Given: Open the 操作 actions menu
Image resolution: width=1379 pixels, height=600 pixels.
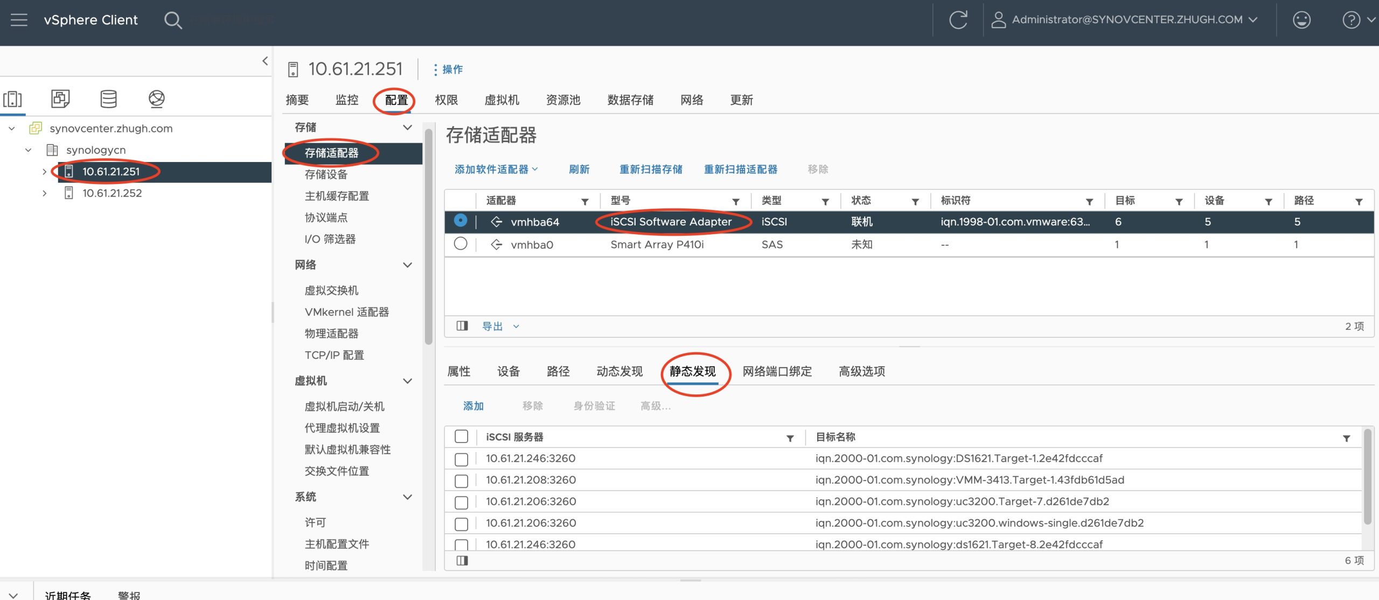Looking at the screenshot, I should tap(448, 69).
